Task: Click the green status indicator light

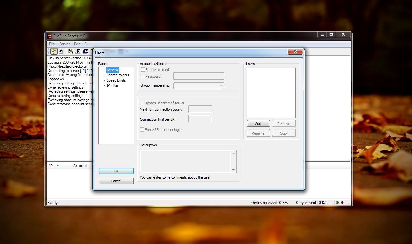Action: click(338, 203)
